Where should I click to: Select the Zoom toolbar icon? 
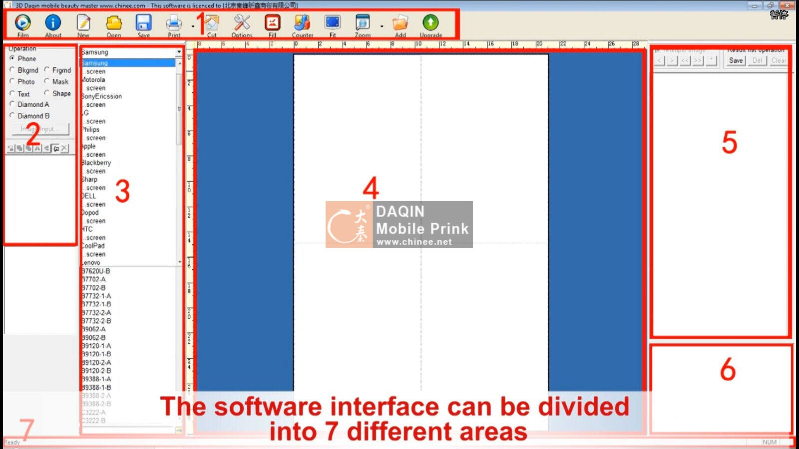(363, 22)
